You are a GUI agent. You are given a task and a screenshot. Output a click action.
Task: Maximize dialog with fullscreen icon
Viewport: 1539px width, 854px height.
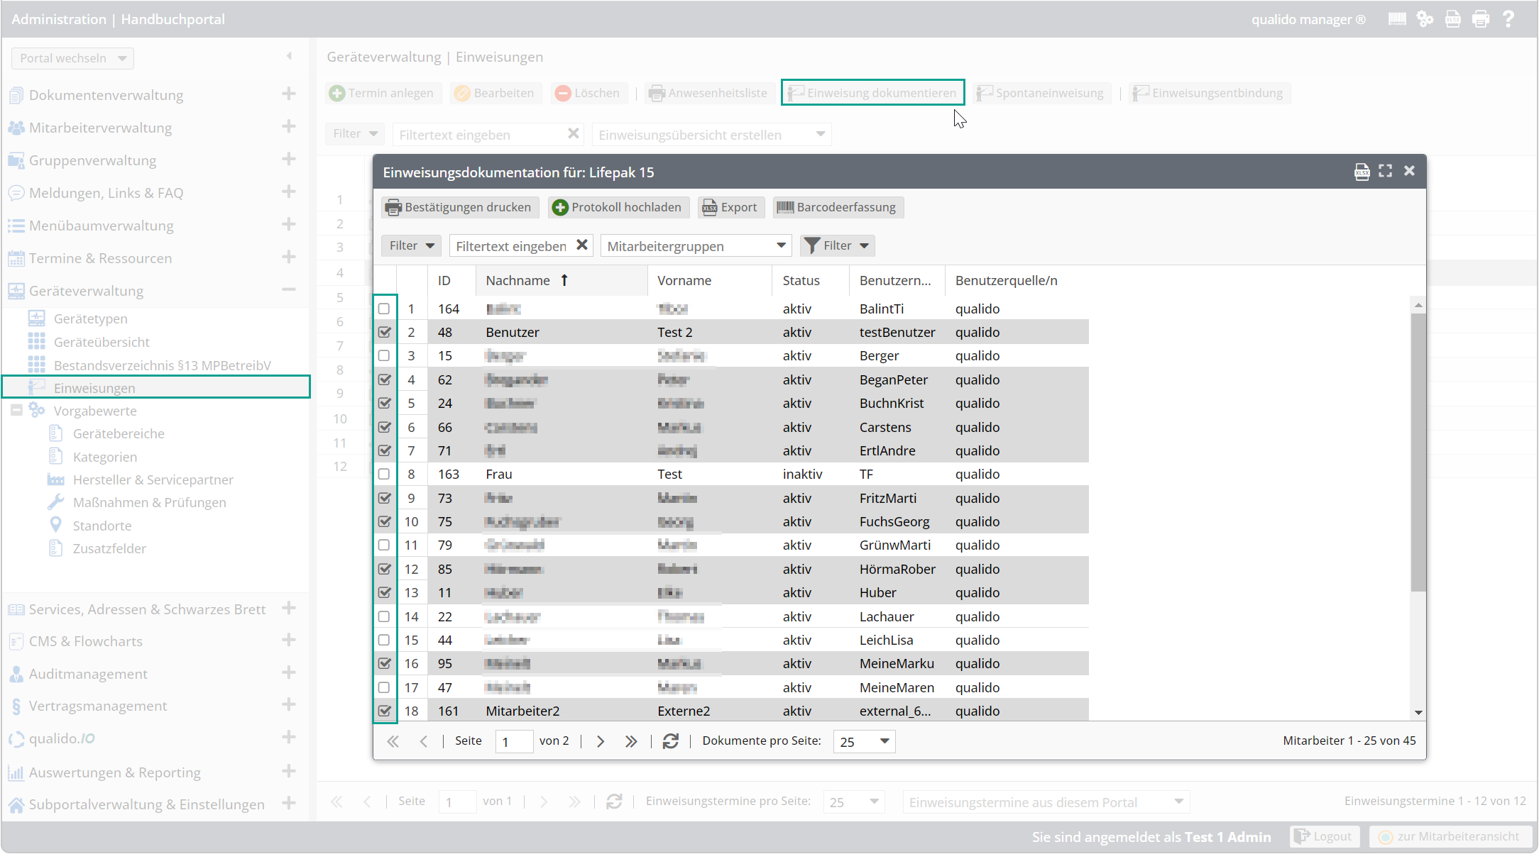pyautogui.click(x=1385, y=171)
